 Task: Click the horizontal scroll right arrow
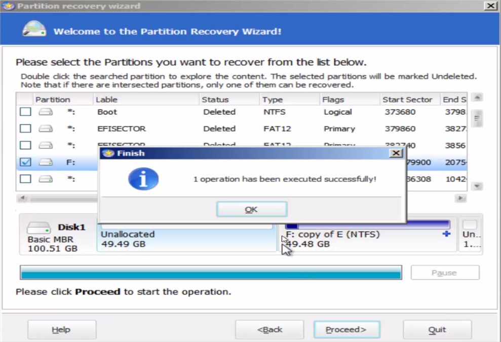(460, 198)
